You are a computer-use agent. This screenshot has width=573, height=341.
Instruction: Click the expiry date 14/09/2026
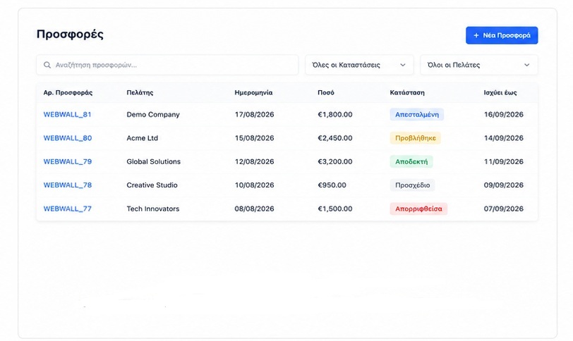(504, 138)
